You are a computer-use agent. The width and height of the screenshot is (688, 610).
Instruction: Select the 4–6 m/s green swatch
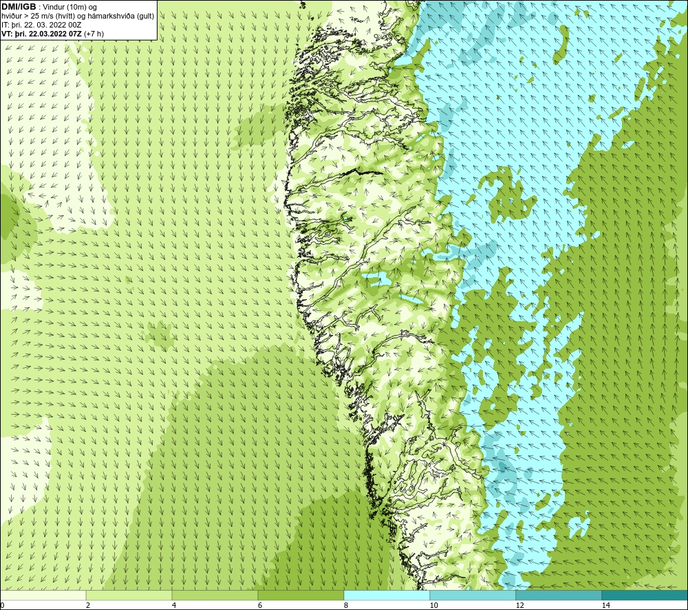(x=215, y=595)
